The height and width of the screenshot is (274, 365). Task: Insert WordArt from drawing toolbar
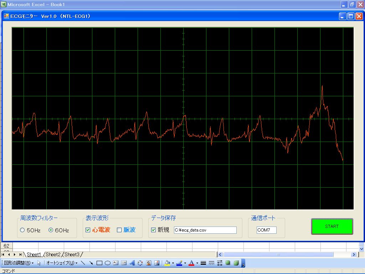click(x=132, y=263)
